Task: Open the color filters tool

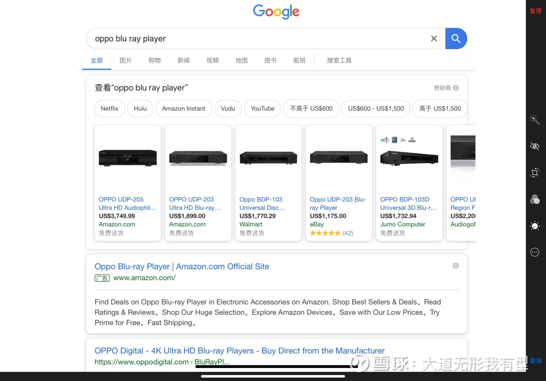Action: [x=535, y=199]
